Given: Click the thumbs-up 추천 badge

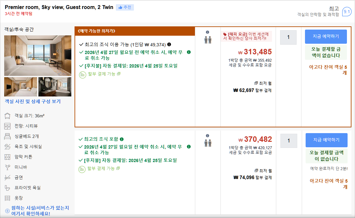Looking at the screenshot, I should tap(125, 7).
